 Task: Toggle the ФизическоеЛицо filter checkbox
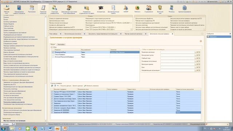tap(53, 52)
